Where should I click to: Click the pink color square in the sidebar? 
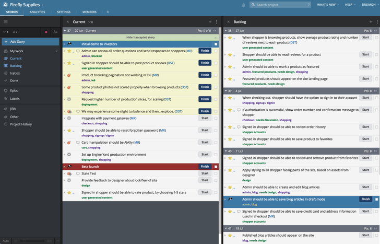[46, 32]
